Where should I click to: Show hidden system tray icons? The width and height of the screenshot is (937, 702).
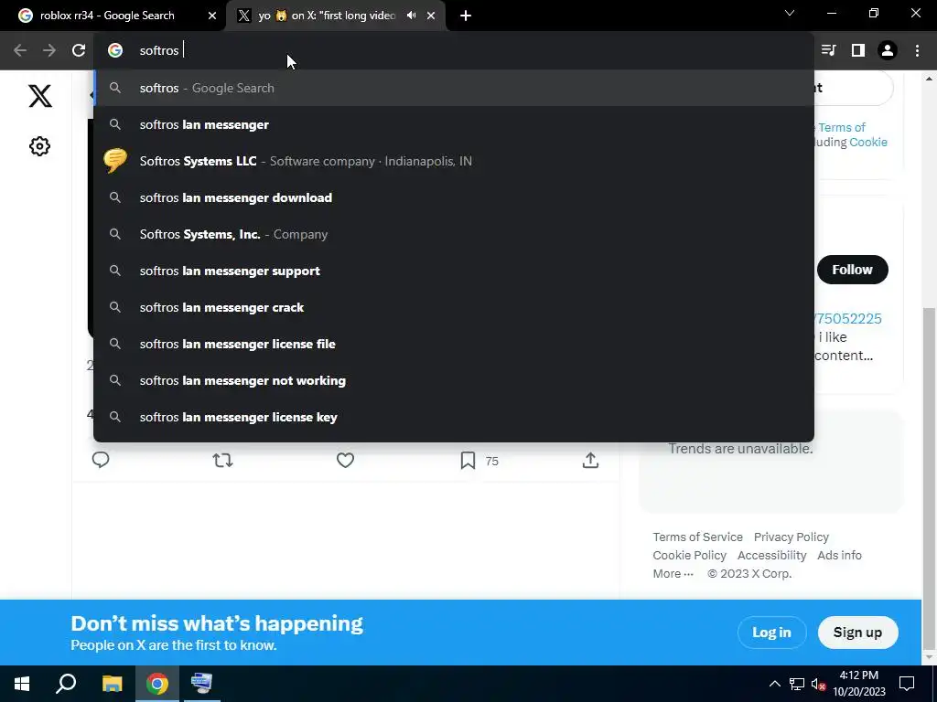coord(774,684)
